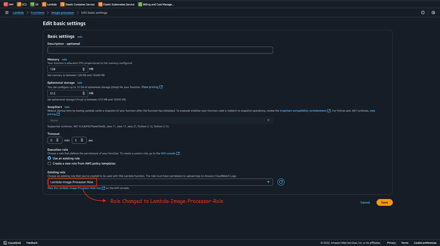440x246 pixels.
Task: Click Info link next to Memory
Action: coord(64,59)
